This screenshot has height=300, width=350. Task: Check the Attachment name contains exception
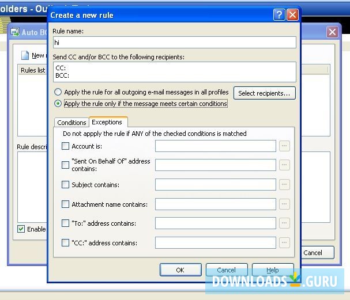click(x=65, y=204)
